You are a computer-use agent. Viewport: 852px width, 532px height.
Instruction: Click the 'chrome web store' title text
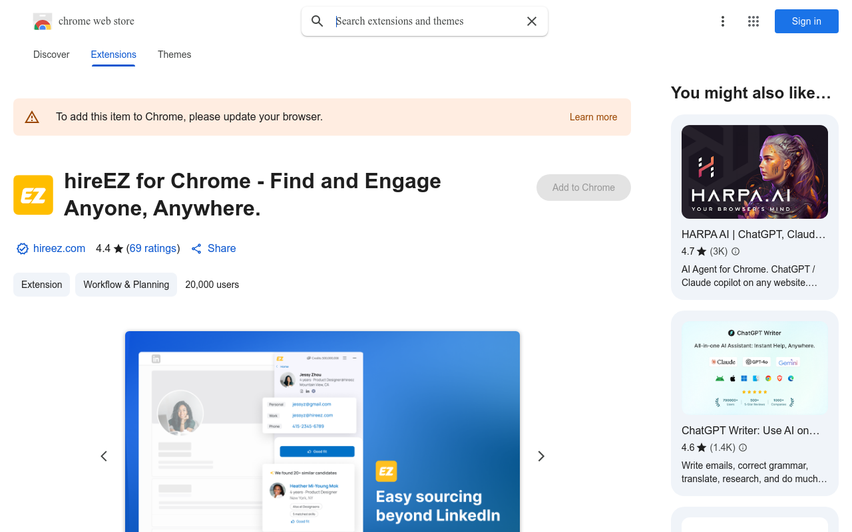97,21
